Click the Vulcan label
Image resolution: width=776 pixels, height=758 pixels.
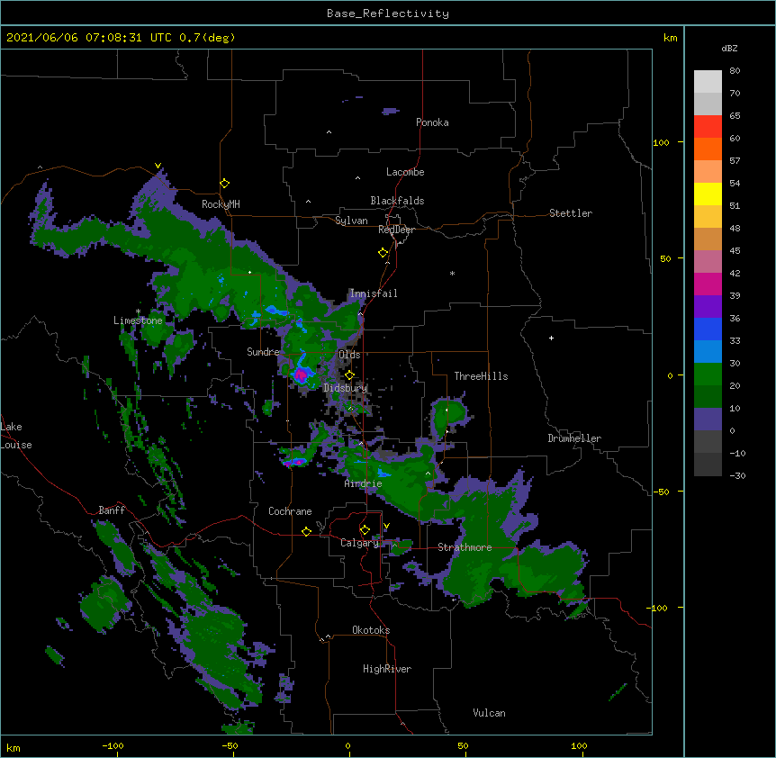tap(489, 713)
